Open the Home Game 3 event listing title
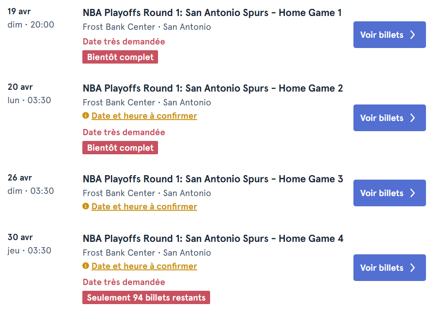The height and width of the screenshot is (309, 438). coord(212,179)
